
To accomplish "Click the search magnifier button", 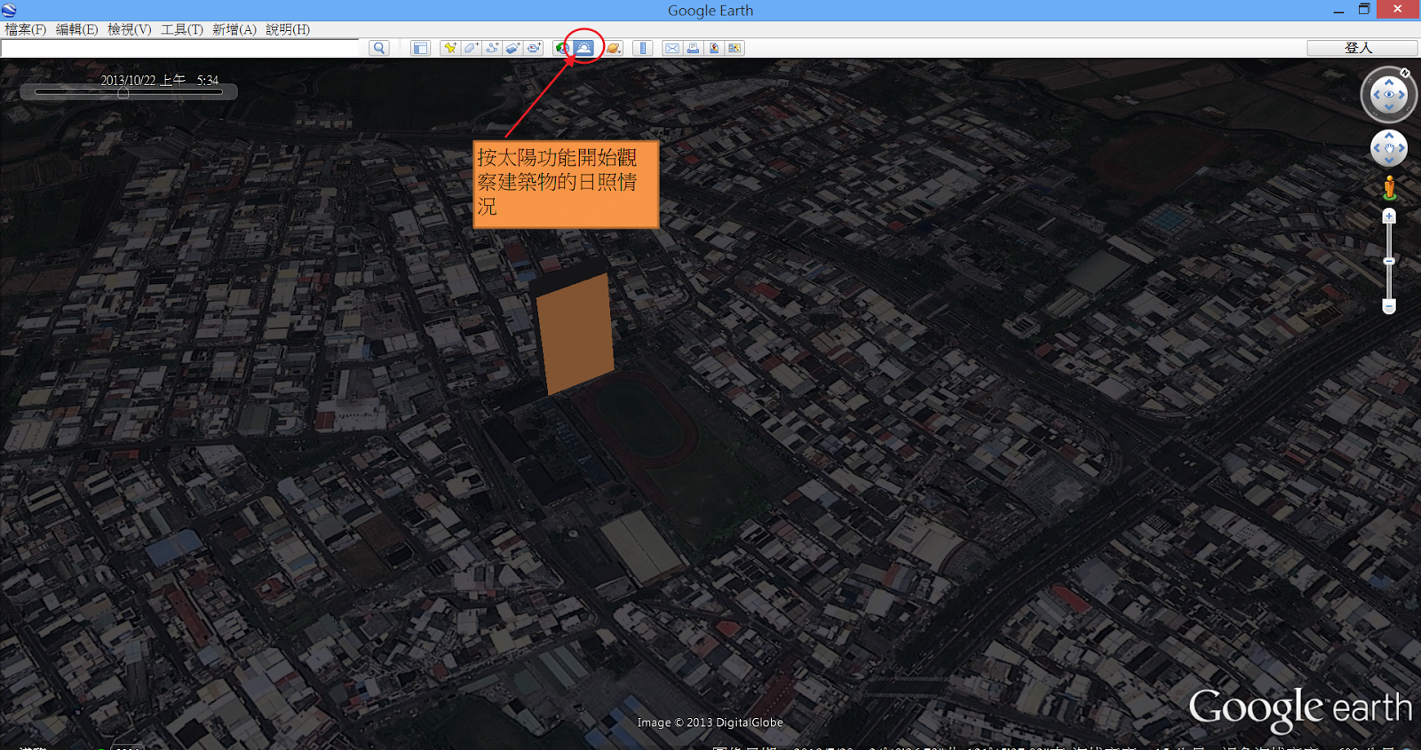I will [379, 48].
